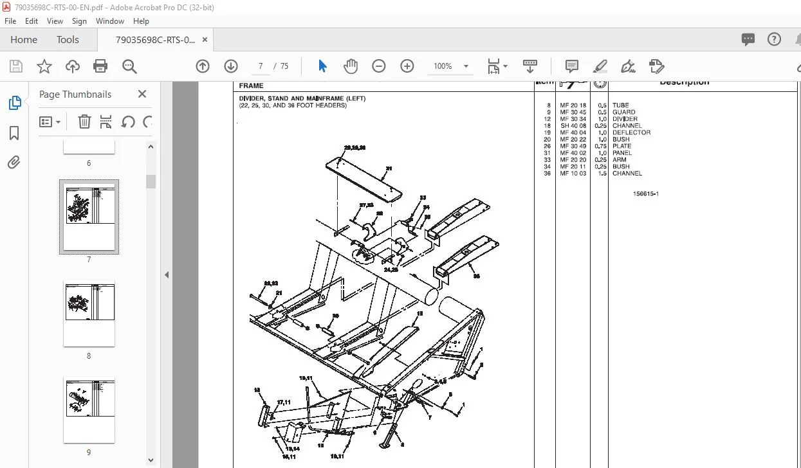Open the Sign document pen tool
This screenshot has height=468, width=801.
pos(628,66)
